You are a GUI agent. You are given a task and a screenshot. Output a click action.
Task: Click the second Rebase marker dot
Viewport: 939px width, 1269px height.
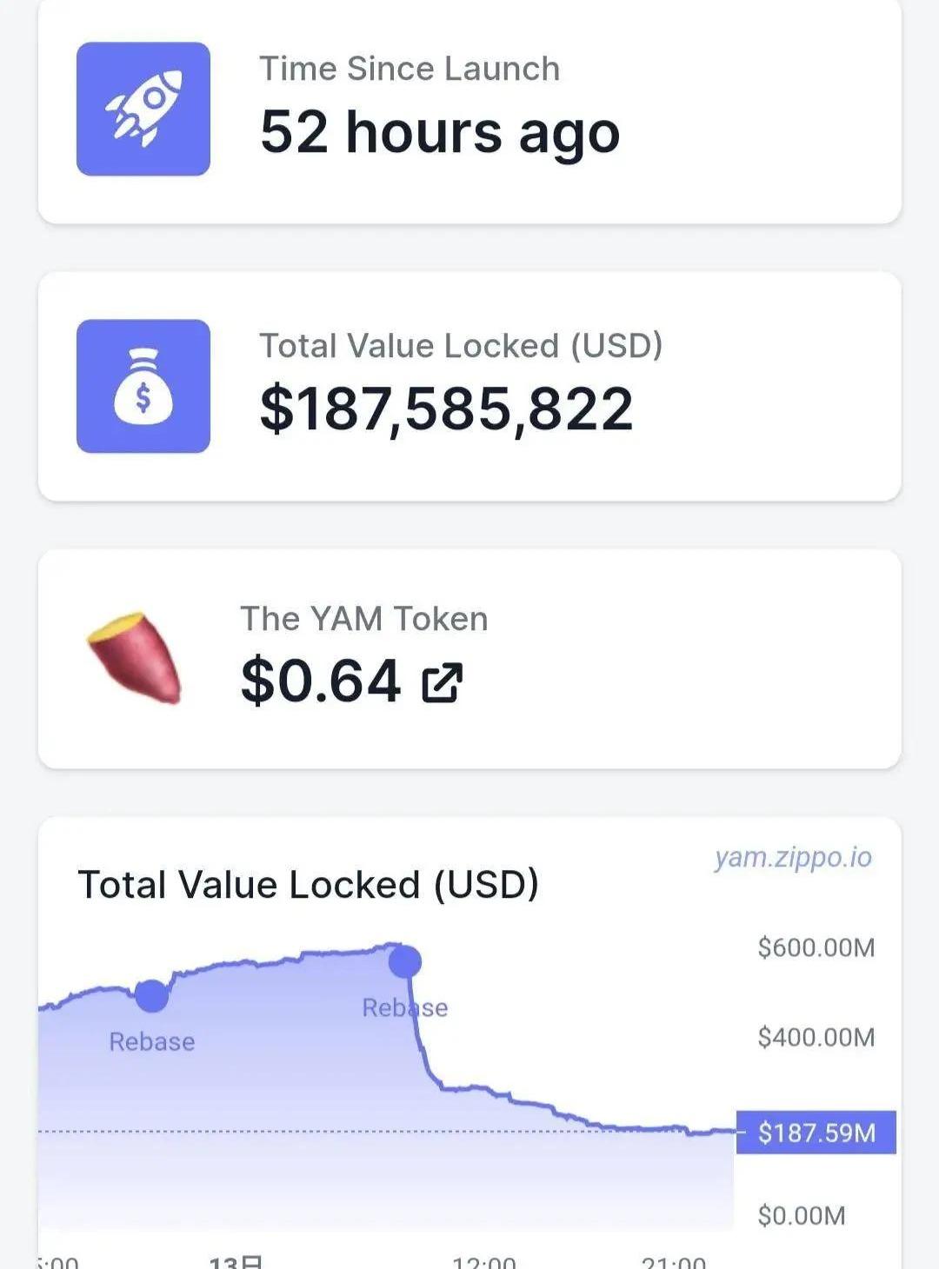(405, 961)
